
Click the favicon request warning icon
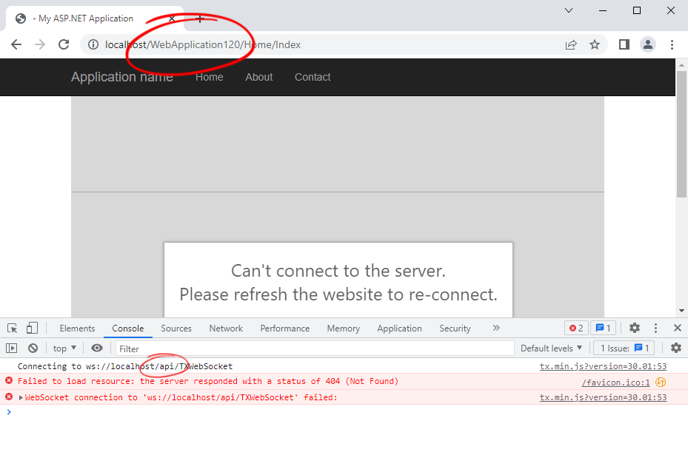coord(661,383)
